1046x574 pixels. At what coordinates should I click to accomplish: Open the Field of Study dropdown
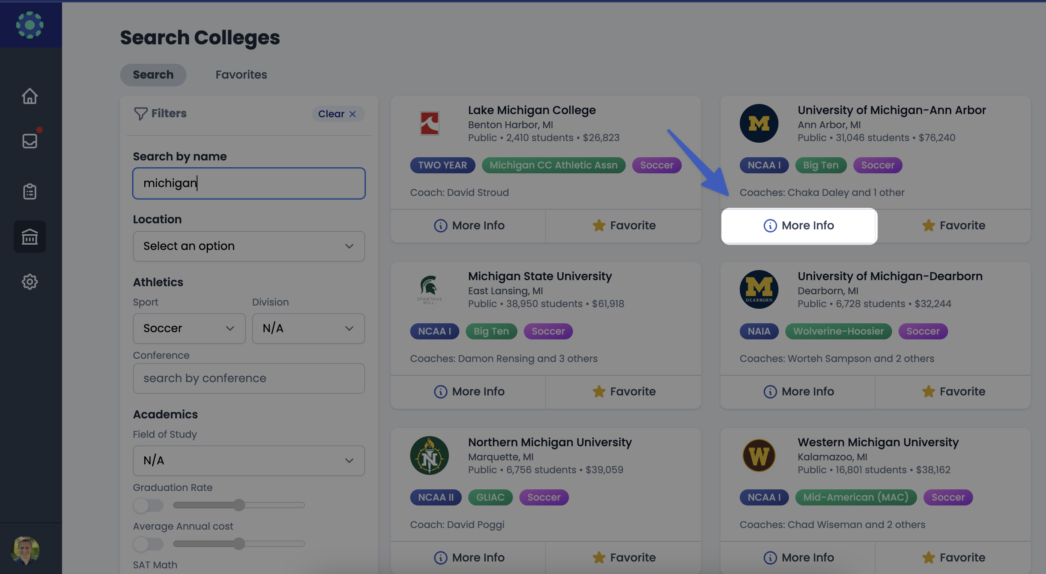coord(249,461)
